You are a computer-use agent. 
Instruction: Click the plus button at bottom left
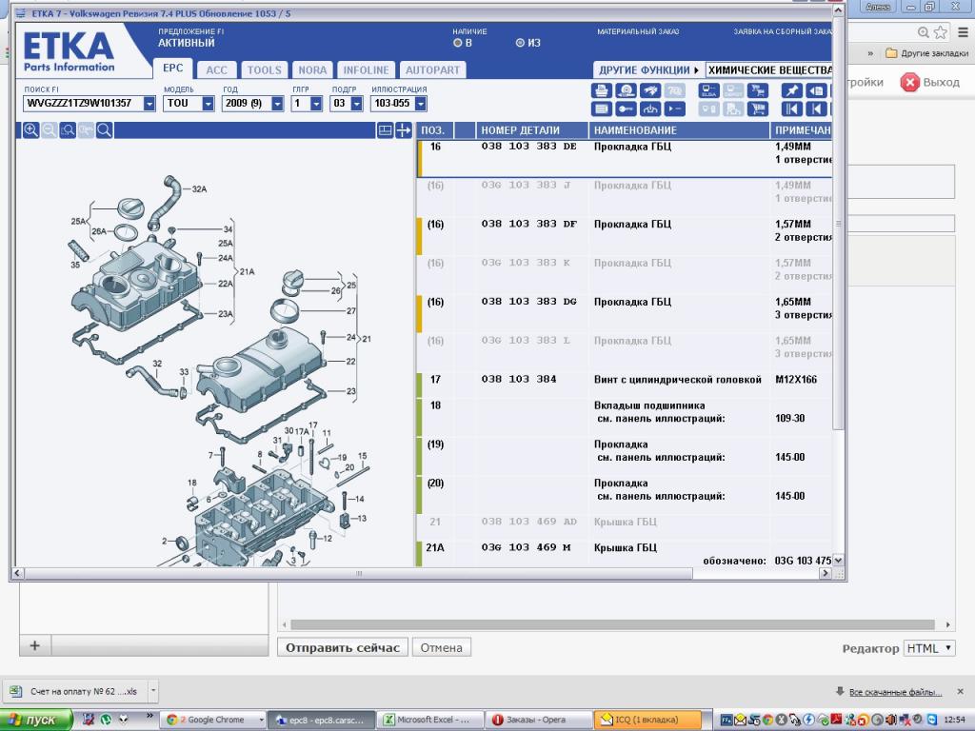coord(35,646)
